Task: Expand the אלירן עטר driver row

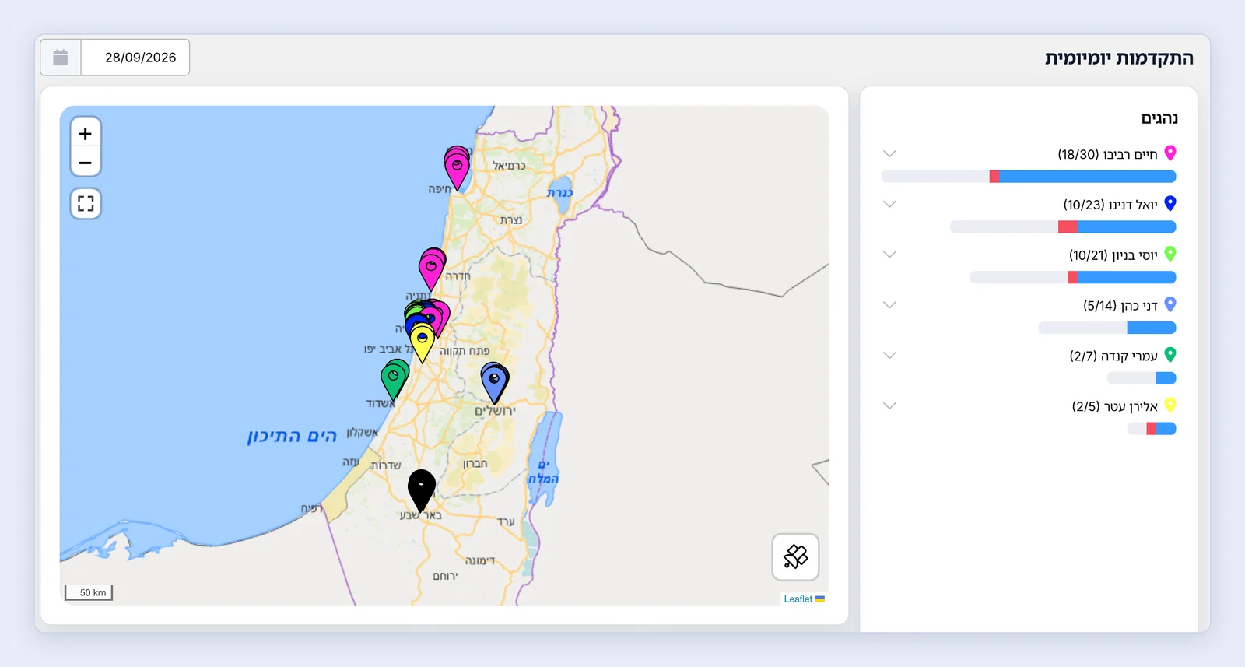Action: [x=890, y=405]
